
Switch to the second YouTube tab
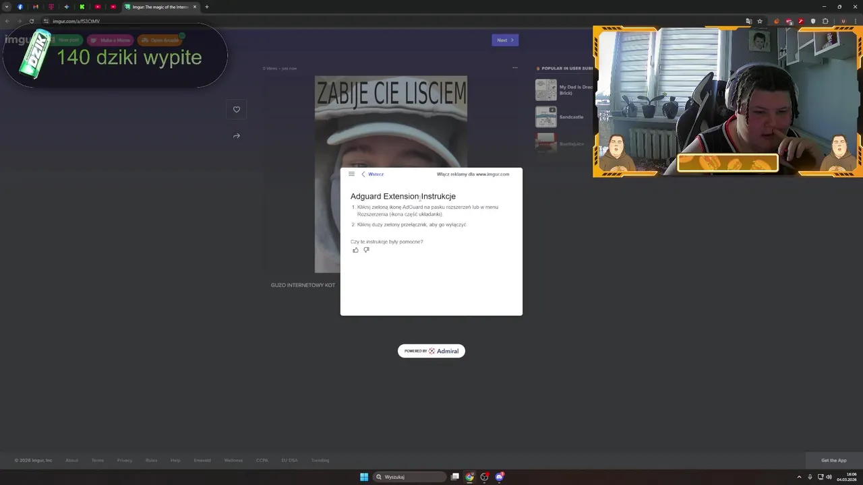(x=113, y=7)
